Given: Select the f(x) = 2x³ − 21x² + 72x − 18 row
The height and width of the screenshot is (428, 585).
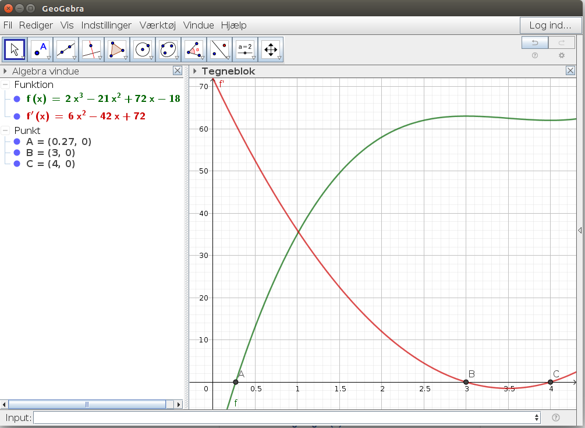Looking at the screenshot, I should [104, 99].
